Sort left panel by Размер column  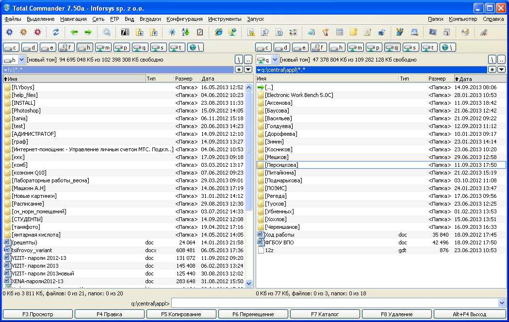click(186, 79)
